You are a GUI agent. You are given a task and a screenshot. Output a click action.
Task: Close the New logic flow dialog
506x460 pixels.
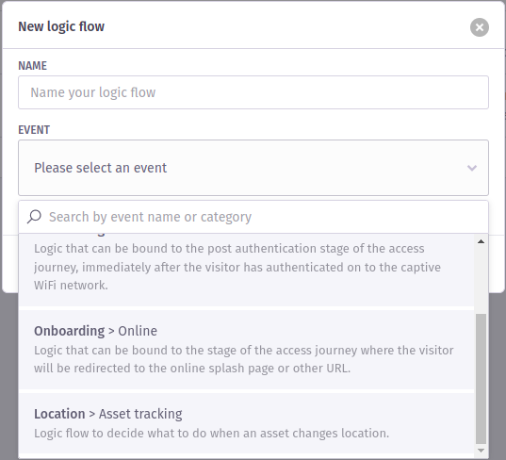[x=480, y=27]
